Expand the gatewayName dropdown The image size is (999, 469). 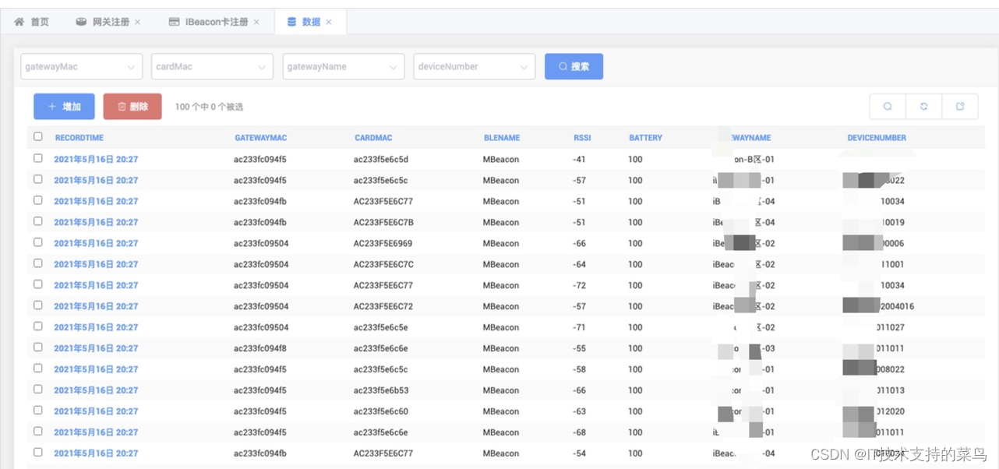(x=343, y=67)
